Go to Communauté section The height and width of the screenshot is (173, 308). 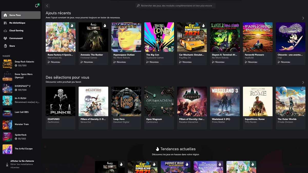coord(21,38)
